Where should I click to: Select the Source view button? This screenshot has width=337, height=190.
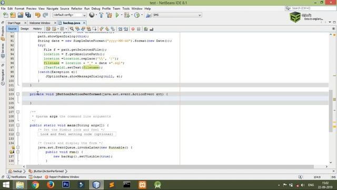(x=12, y=28)
